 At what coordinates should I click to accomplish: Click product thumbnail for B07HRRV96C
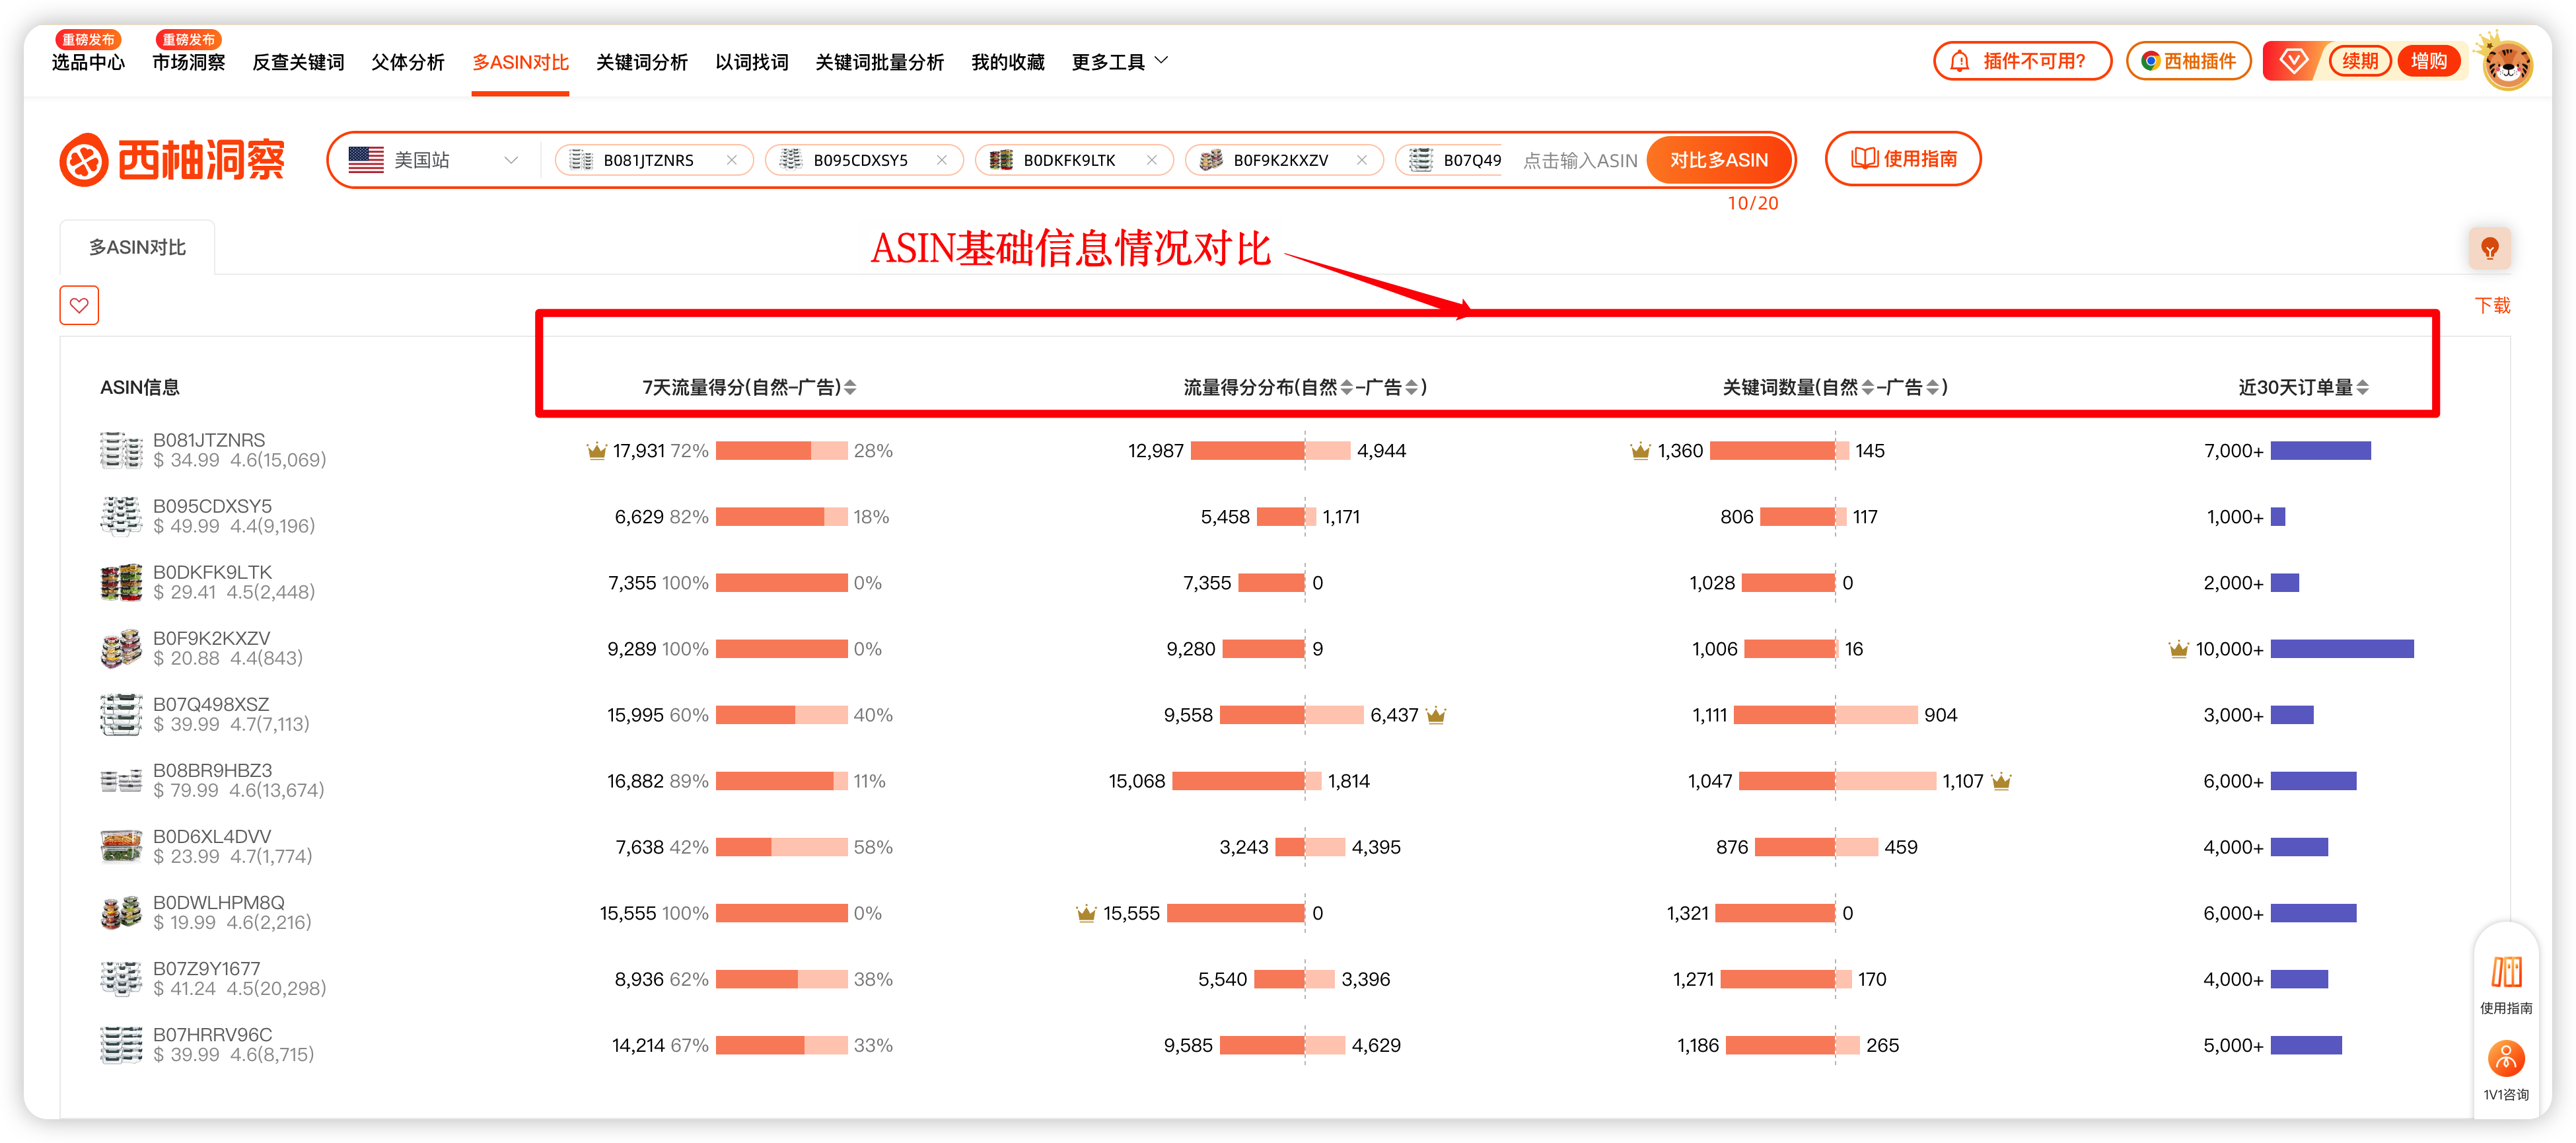[x=121, y=1044]
